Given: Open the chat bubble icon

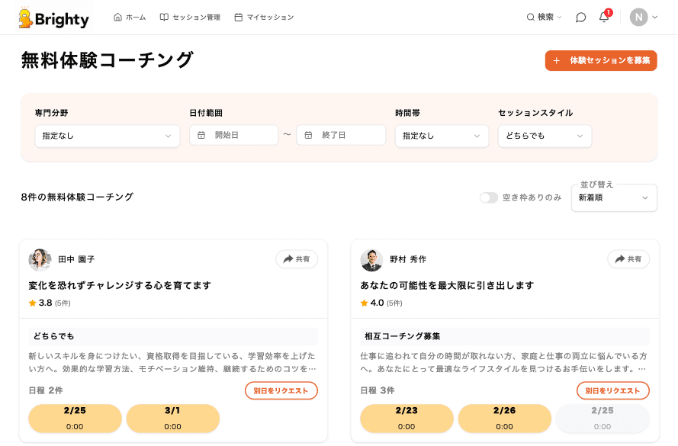Looking at the screenshot, I should [x=580, y=16].
